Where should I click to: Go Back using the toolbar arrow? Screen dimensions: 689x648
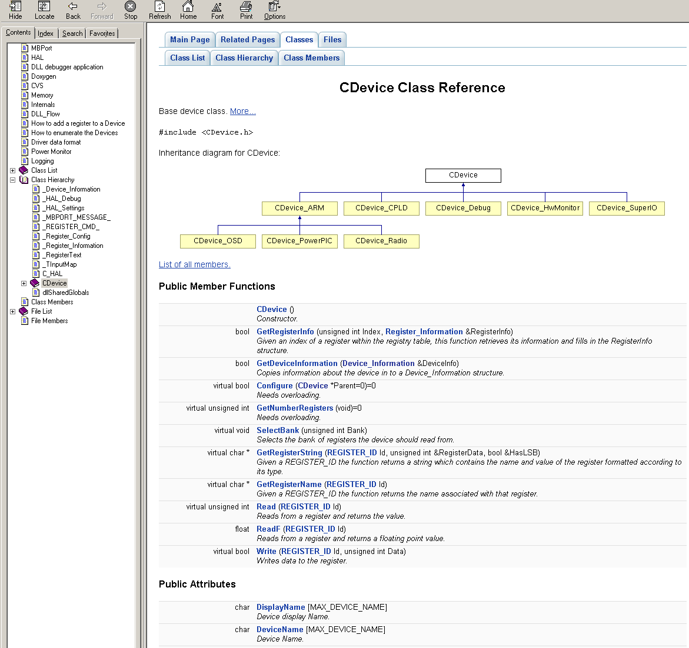click(x=73, y=10)
